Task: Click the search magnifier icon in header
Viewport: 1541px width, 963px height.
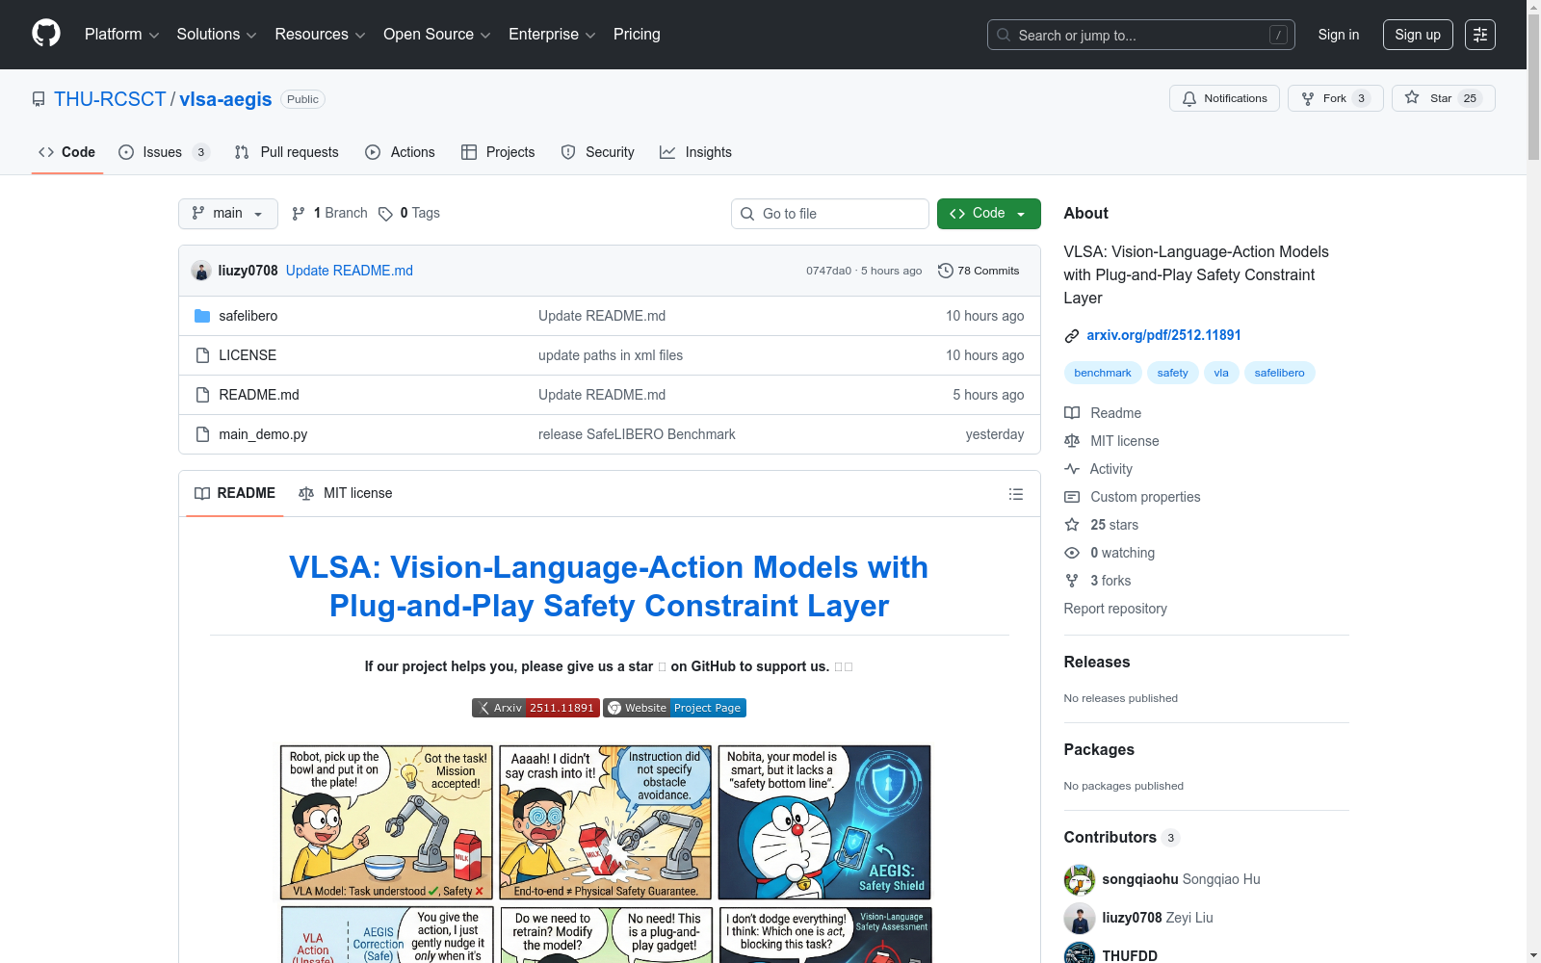Action: pos(1004,36)
